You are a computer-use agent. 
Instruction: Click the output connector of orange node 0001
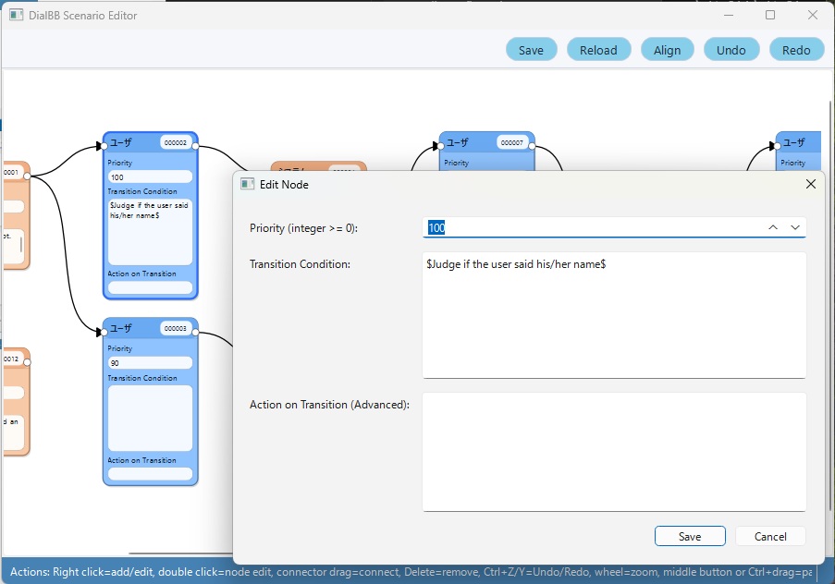tap(27, 176)
